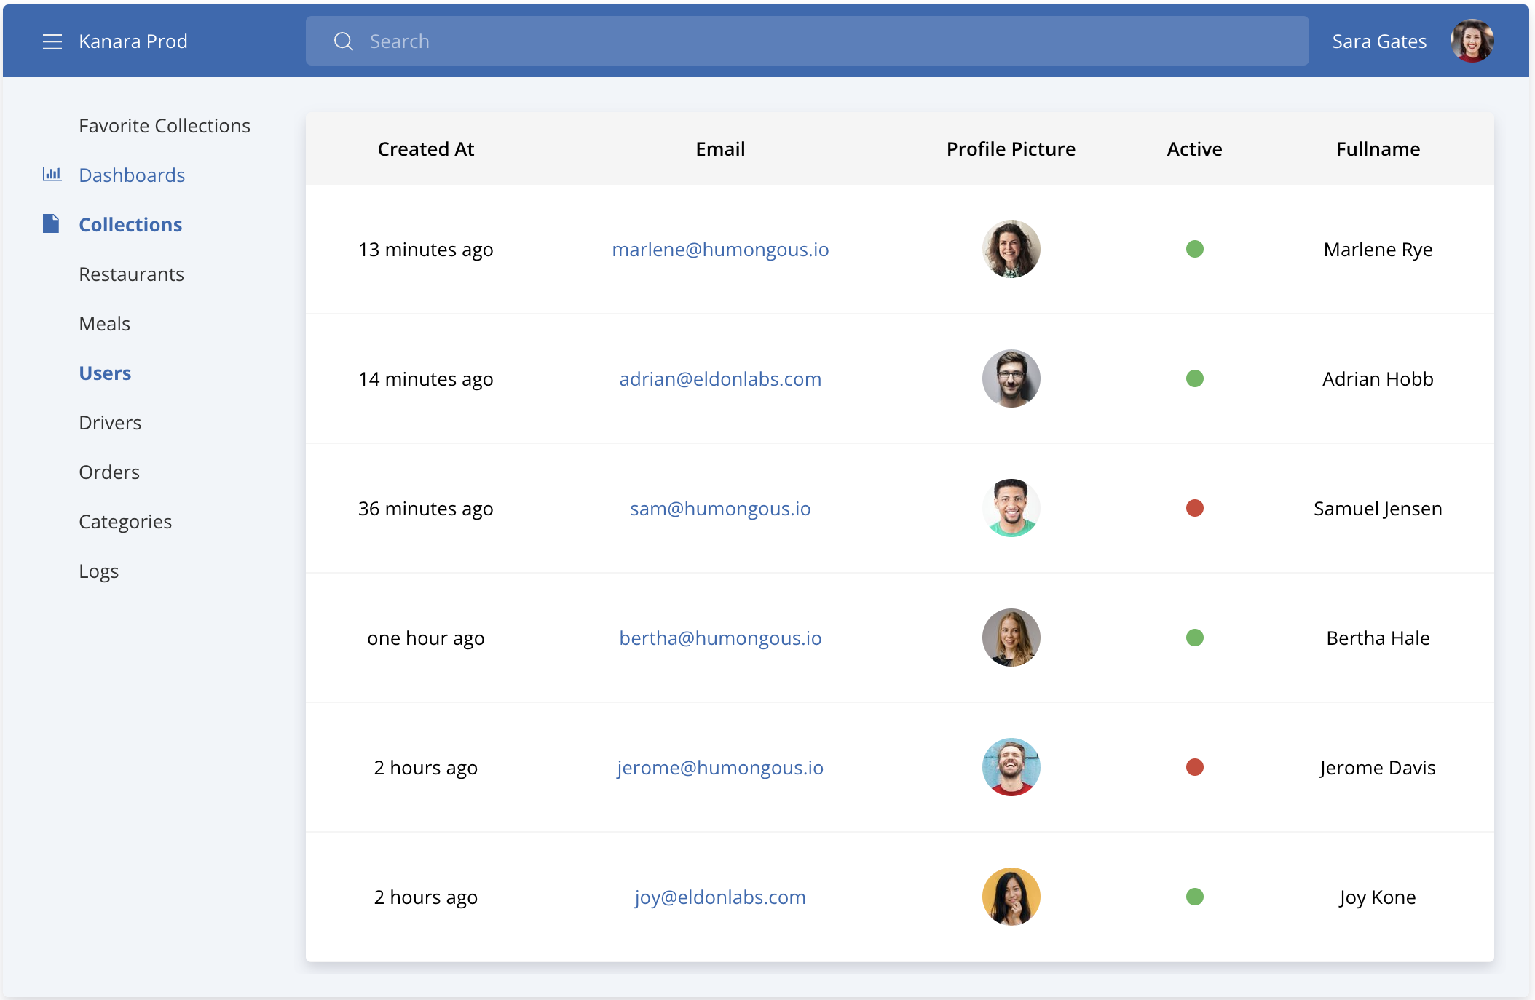Sort by the Fullname column header
Viewport: 1535px width, 1000px height.
tap(1377, 148)
